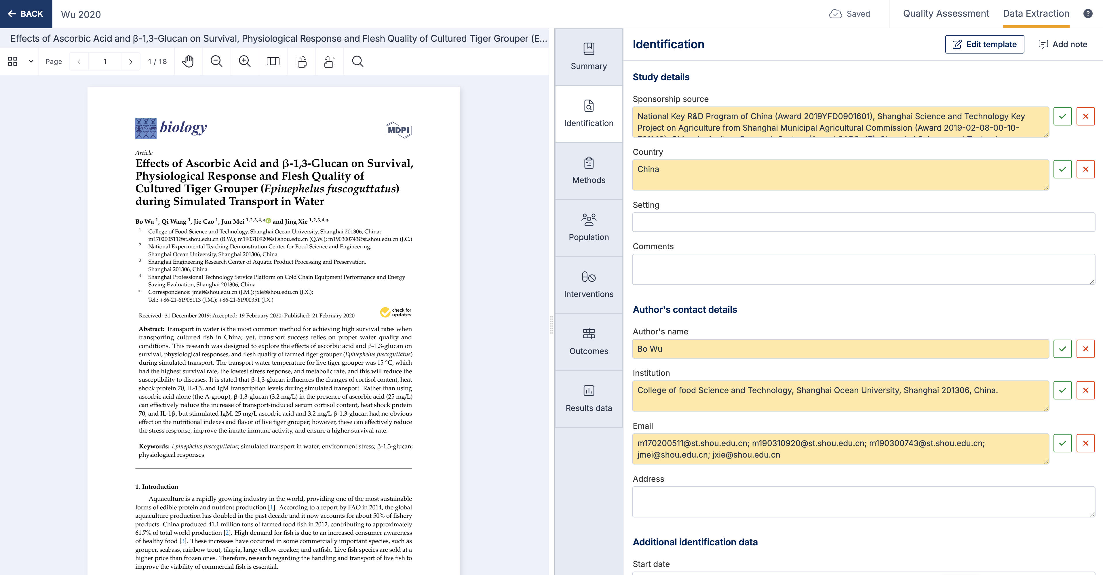The width and height of the screenshot is (1103, 575).
Task: Click the 'Additional identification data' heading
Action: pyautogui.click(x=695, y=542)
